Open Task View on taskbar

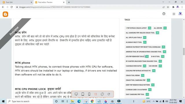coord(63,101)
